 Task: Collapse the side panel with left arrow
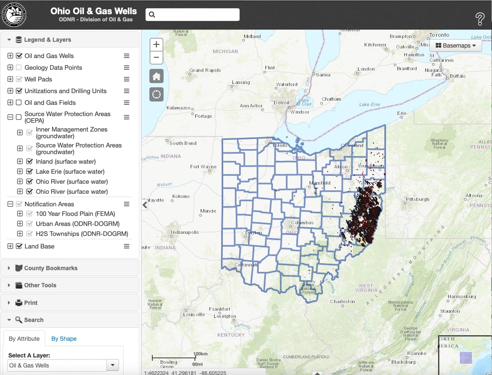coord(145,205)
